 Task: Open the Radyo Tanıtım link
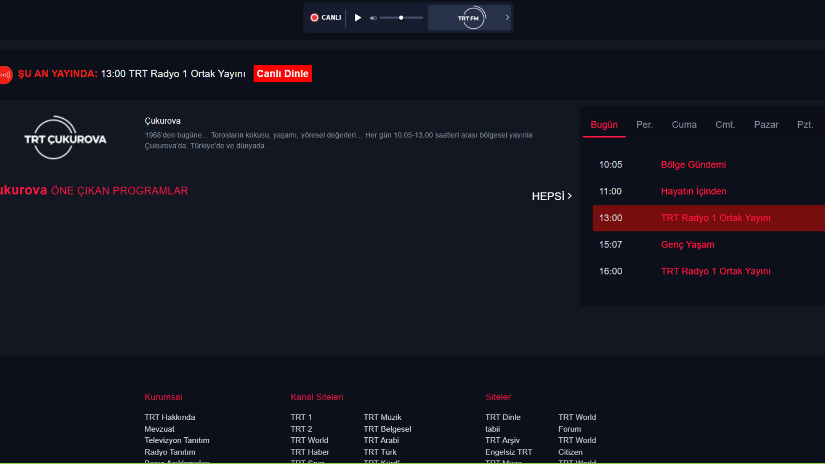pyautogui.click(x=170, y=452)
